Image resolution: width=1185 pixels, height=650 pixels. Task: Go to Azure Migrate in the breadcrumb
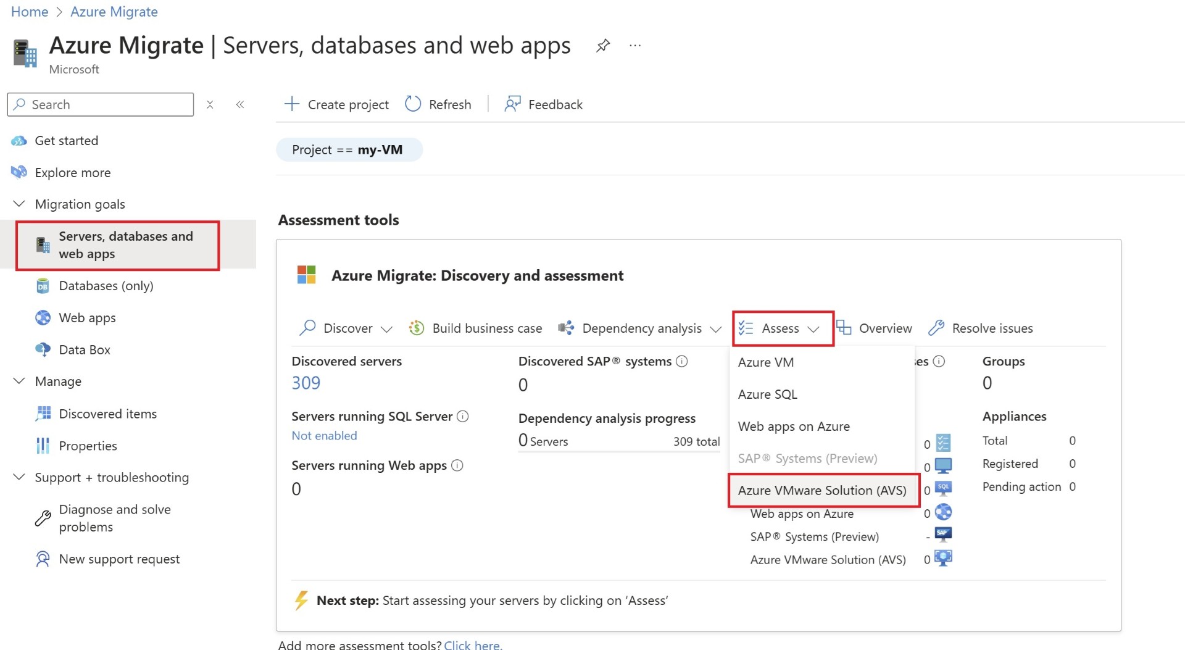click(x=114, y=12)
